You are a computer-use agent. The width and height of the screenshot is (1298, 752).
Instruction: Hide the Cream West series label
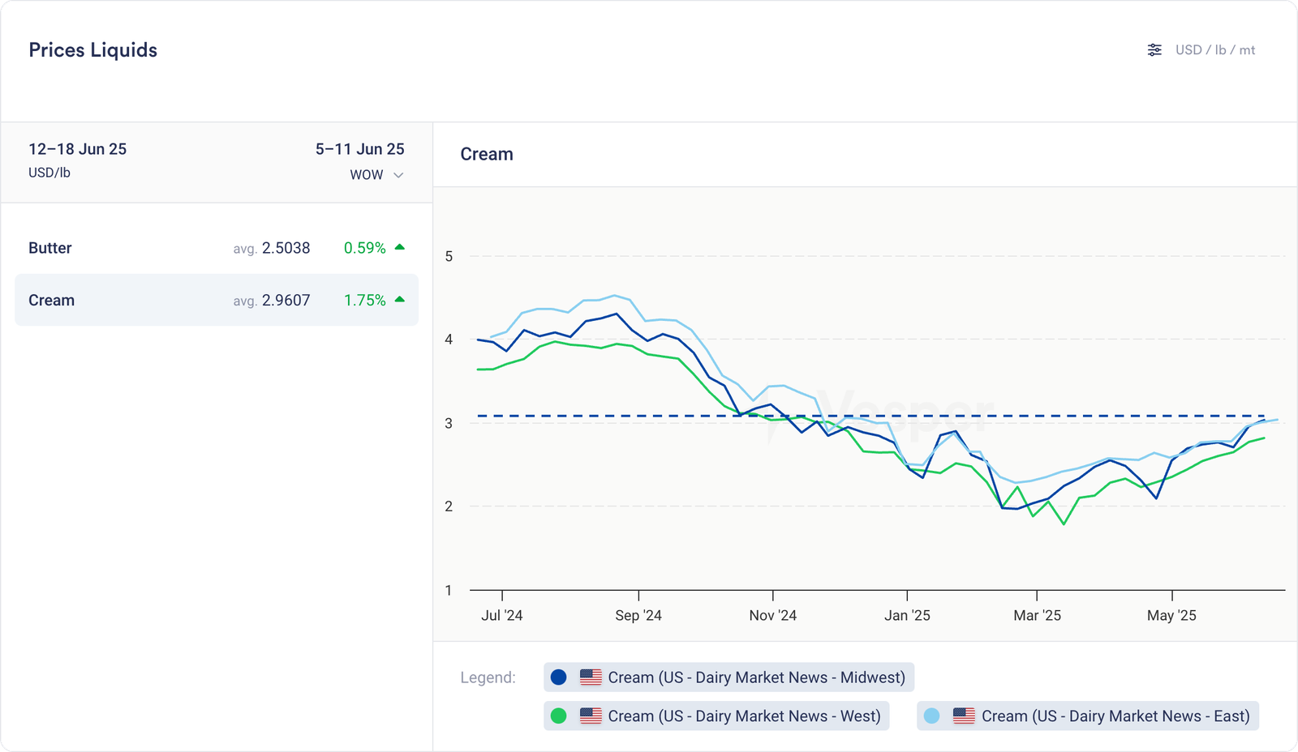744,716
